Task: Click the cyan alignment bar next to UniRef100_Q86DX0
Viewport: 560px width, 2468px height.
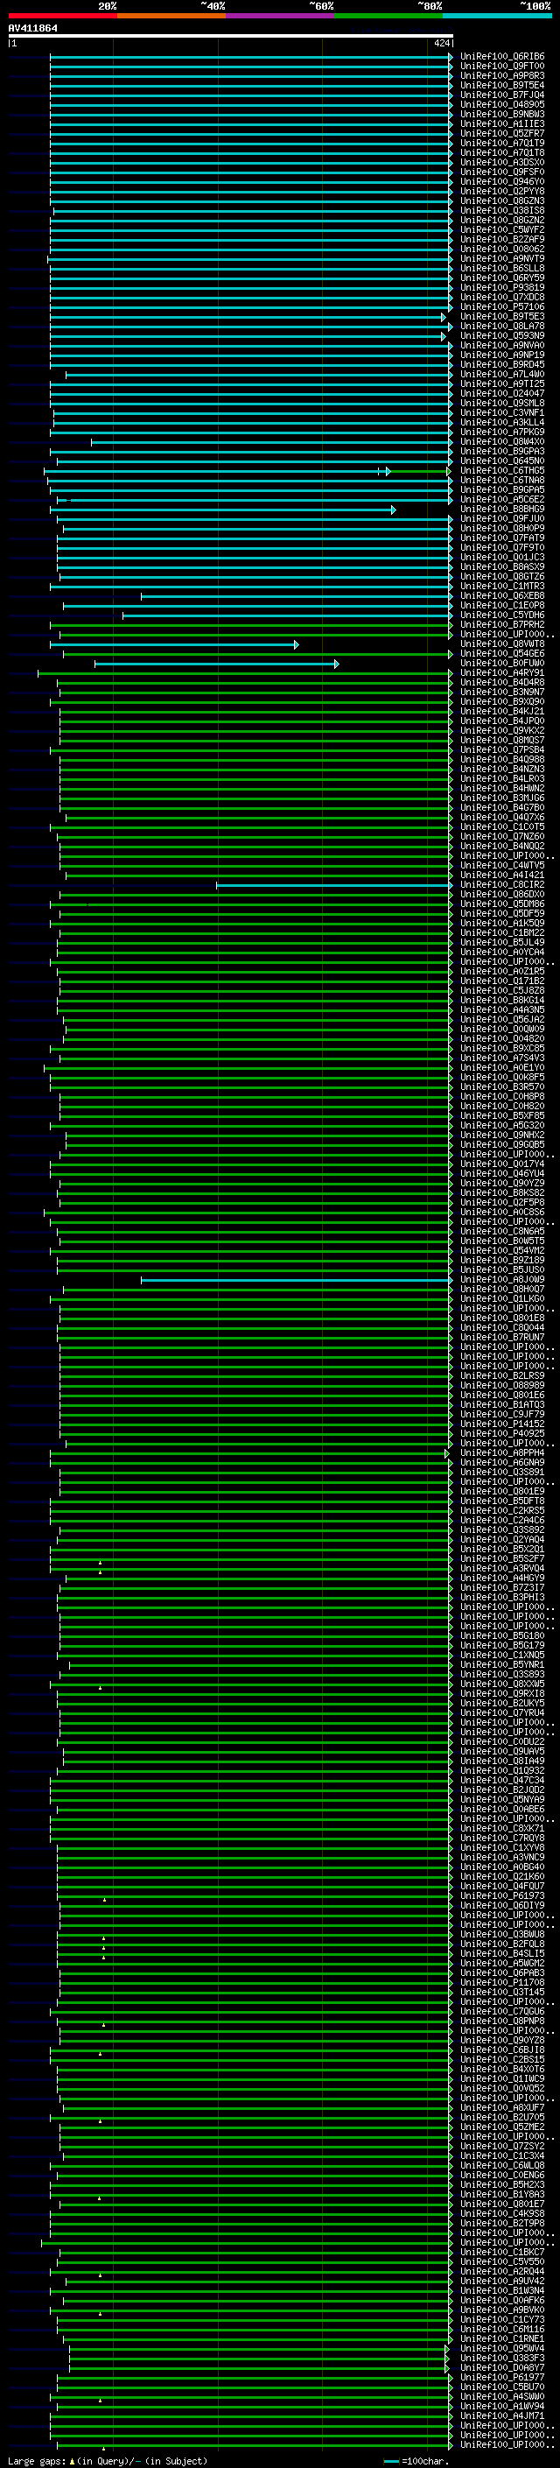Action: 334,885
